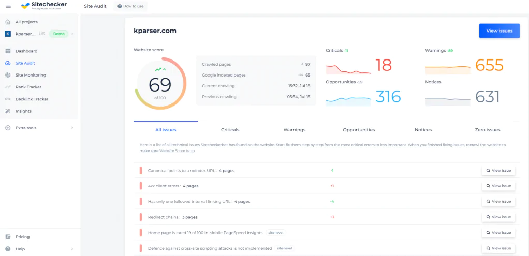
Task: Expand the kparser project selector
Action: 72,34
